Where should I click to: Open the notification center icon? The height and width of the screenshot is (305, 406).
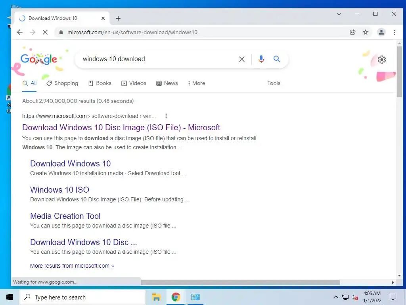coord(393,297)
